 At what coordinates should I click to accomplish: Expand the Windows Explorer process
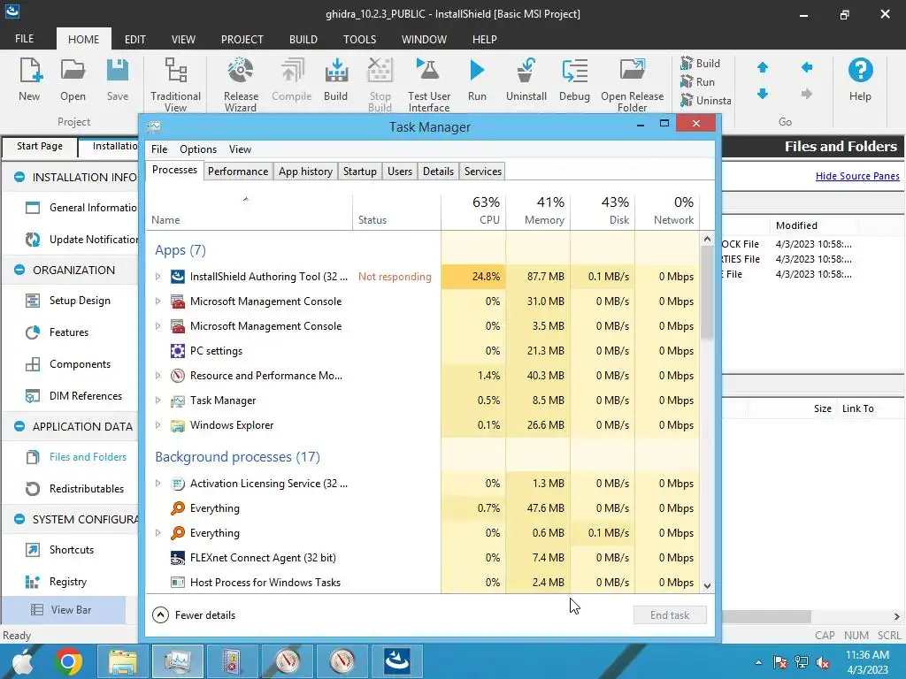point(157,425)
